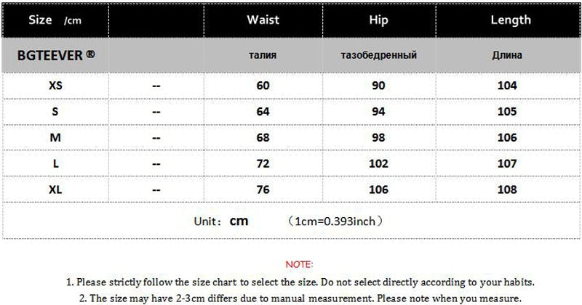Click the S size row label
Image resolution: width=582 pixels, height=305 pixels.
(55, 112)
